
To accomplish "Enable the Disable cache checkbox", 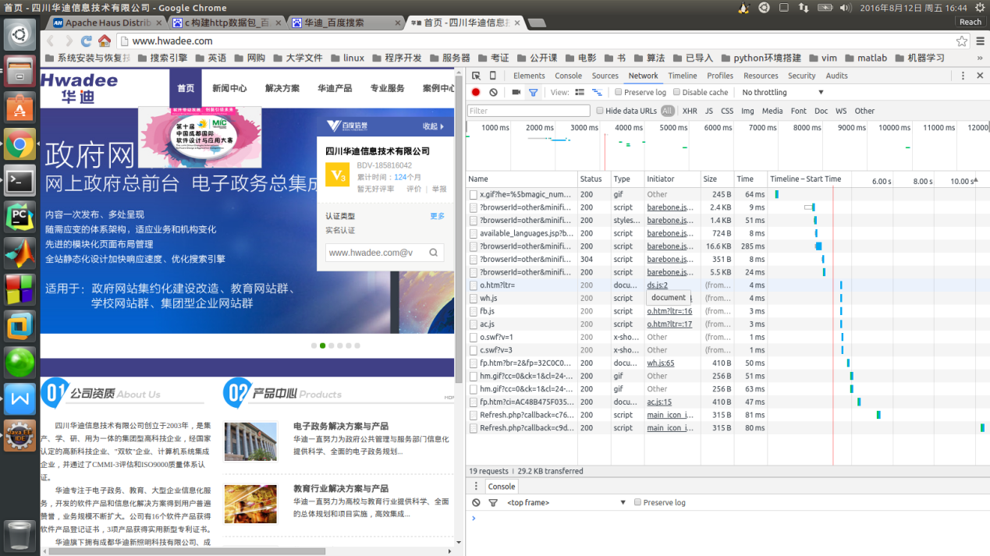I will tap(676, 92).
